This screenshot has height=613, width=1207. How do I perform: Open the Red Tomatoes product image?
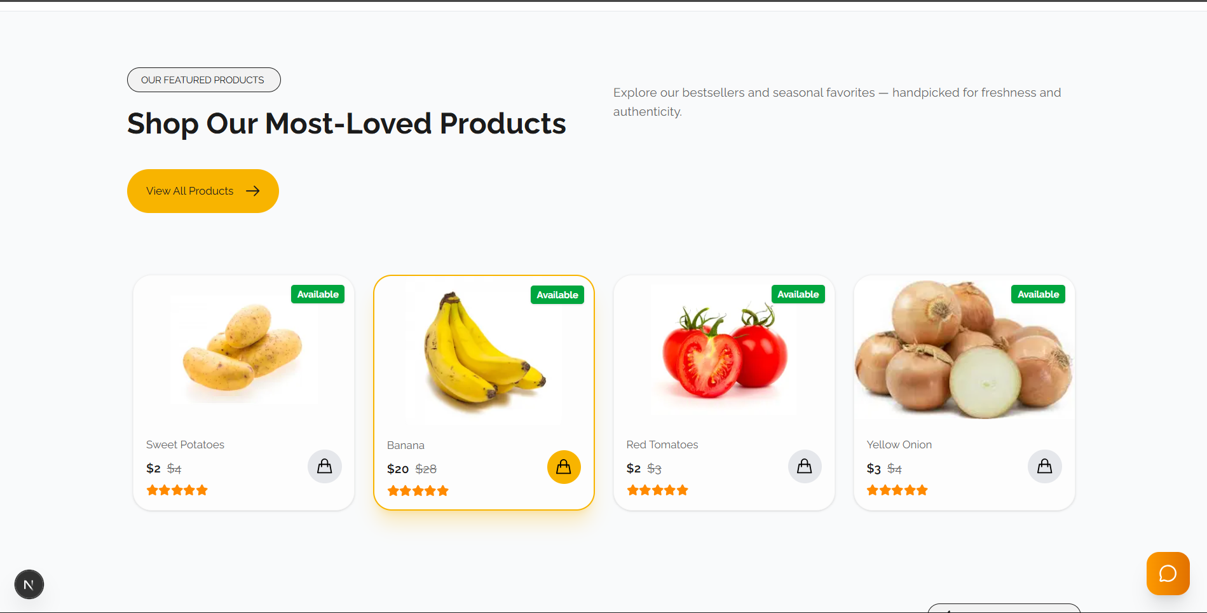pyautogui.click(x=724, y=351)
